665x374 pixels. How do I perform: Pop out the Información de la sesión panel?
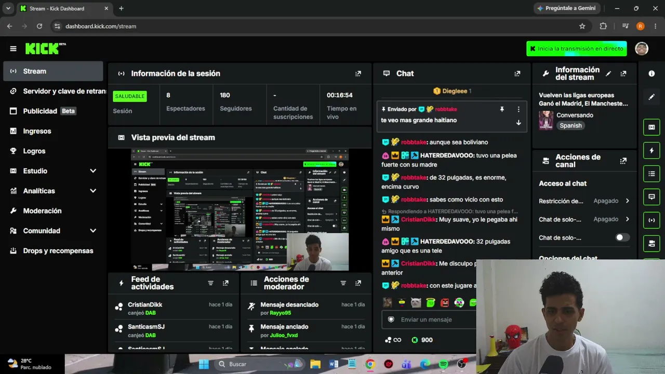pos(358,74)
